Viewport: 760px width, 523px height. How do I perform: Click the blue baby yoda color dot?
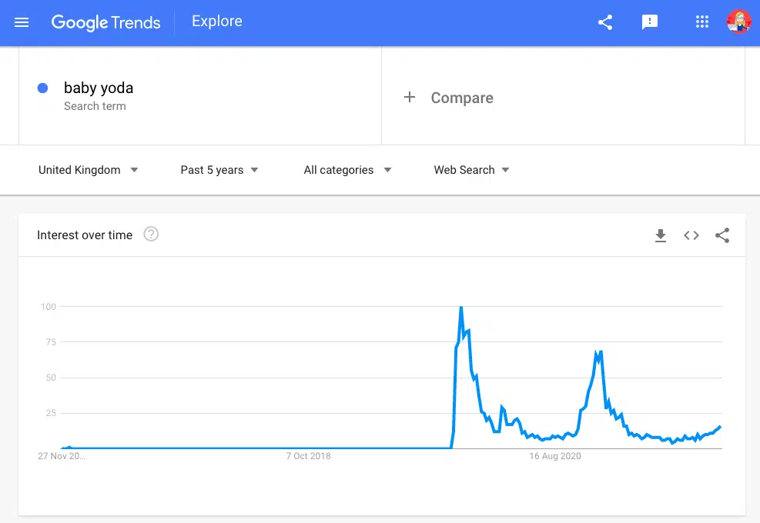(43, 88)
